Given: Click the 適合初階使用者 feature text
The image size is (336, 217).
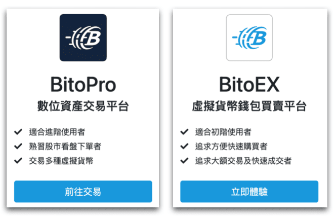Looking at the screenshot, I should [x=223, y=132].
